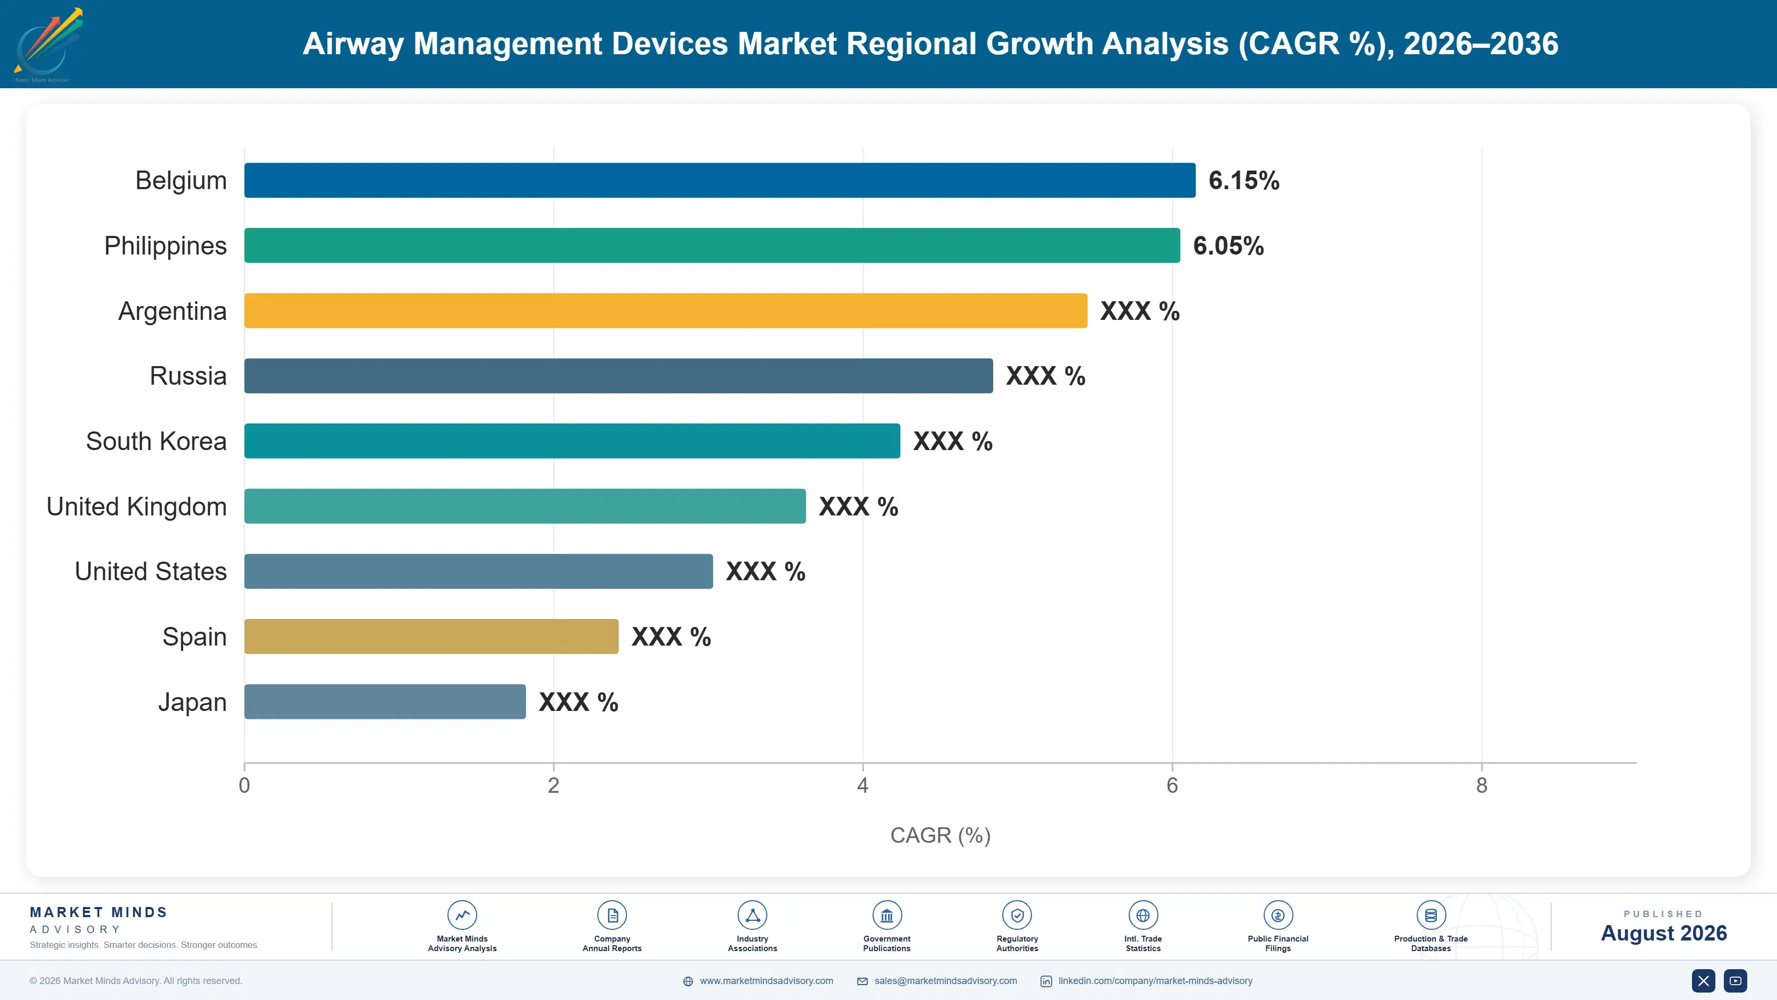Click the chart title heading text

click(930, 44)
